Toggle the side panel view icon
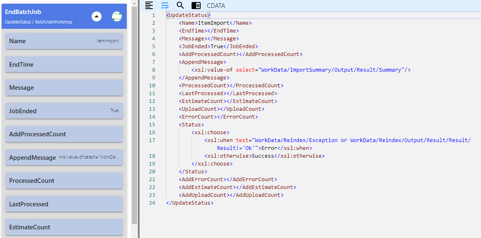 pos(196,5)
